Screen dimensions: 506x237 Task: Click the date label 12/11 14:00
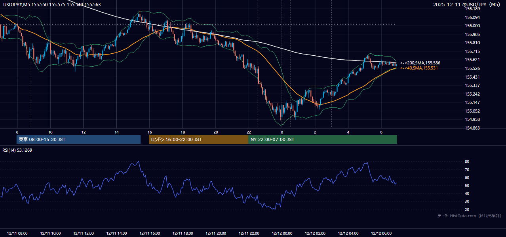tap(117, 233)
